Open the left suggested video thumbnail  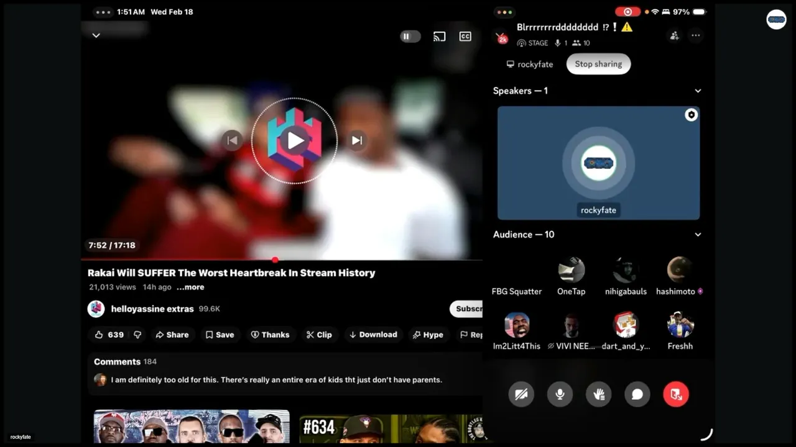click(x=192, y=427)
